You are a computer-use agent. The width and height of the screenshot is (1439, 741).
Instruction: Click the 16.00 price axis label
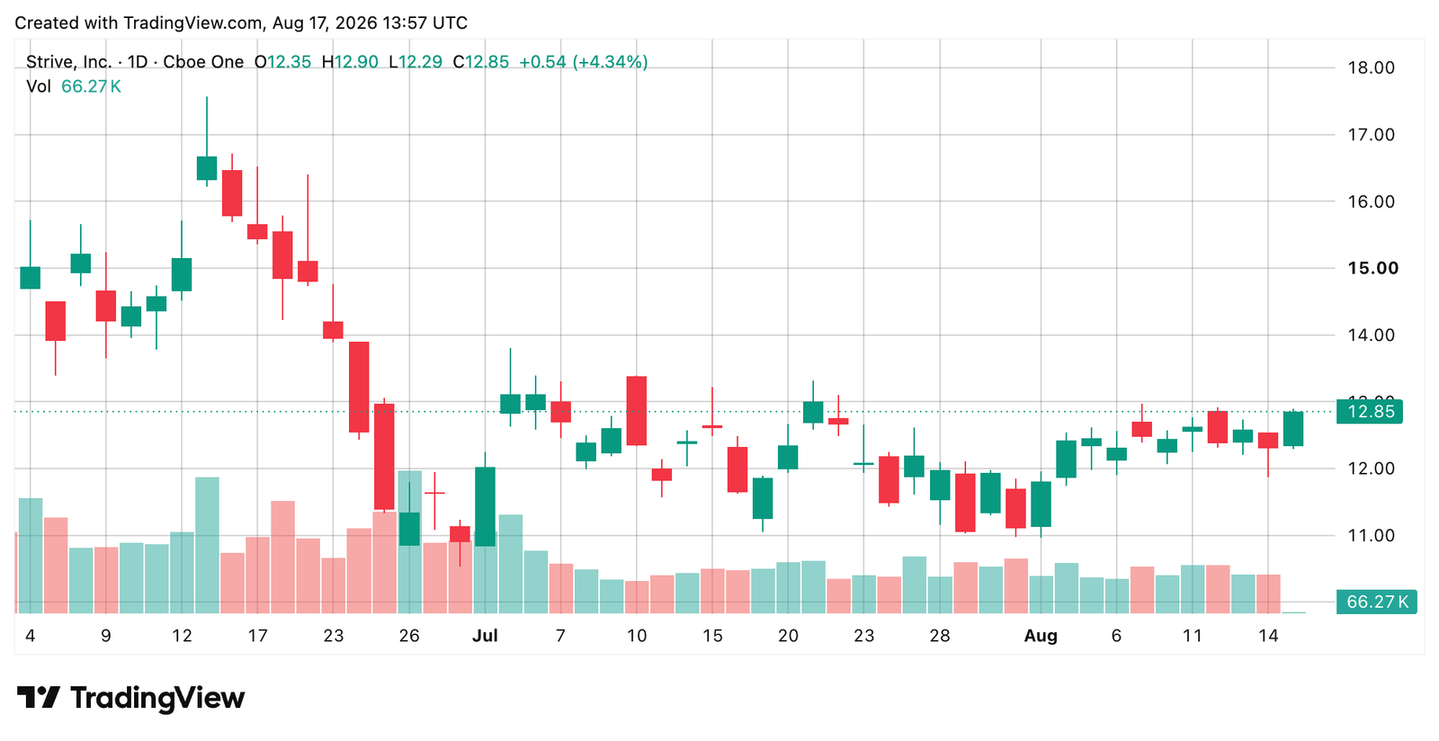coord(1371,201)
